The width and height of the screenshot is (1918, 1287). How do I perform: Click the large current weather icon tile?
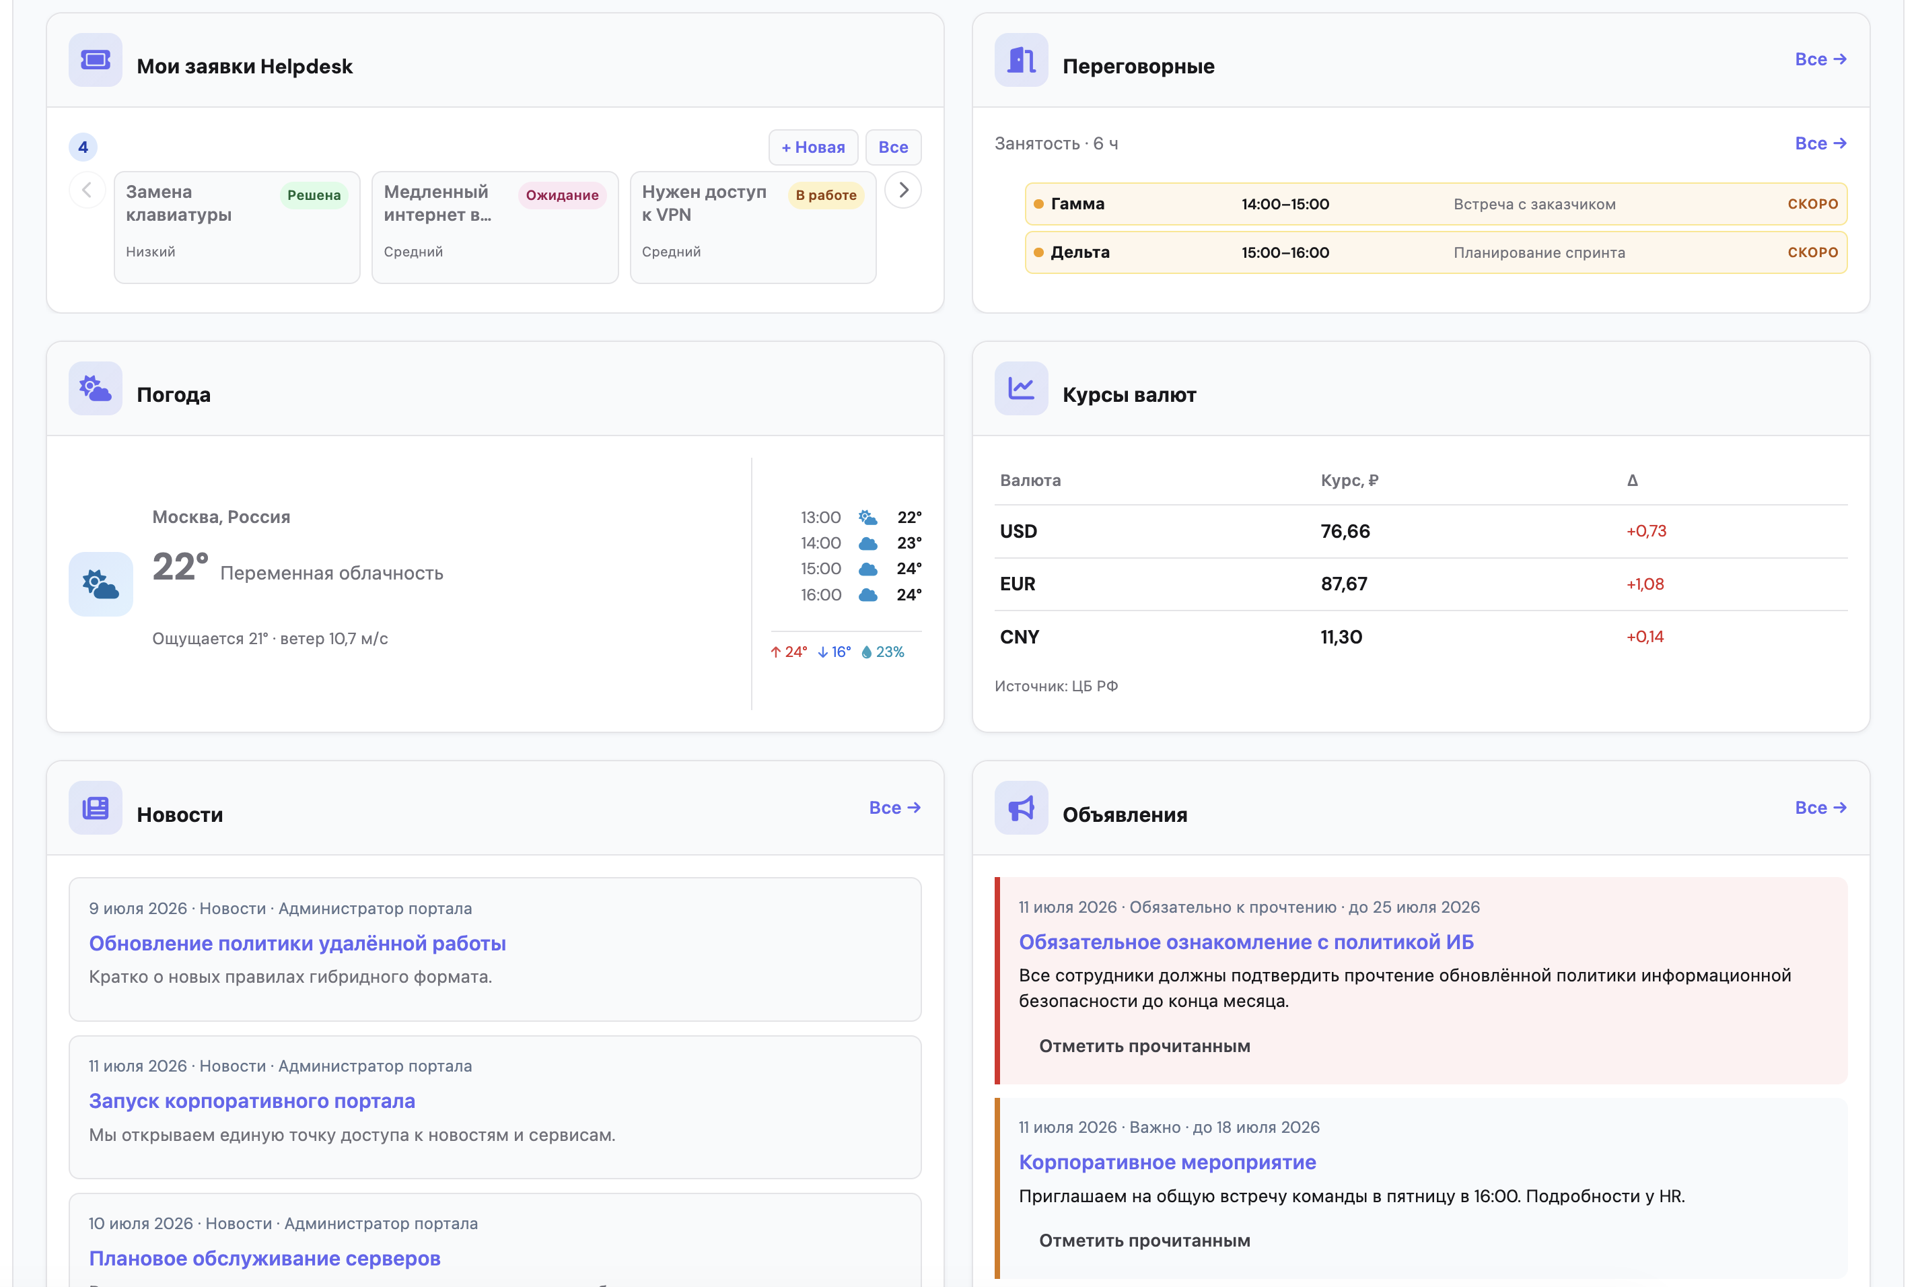click(101, 584)
